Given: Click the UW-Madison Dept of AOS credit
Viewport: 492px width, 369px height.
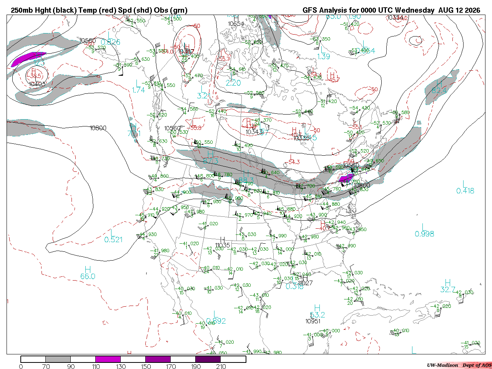Looking at the screenshot, I should point(459,365).
